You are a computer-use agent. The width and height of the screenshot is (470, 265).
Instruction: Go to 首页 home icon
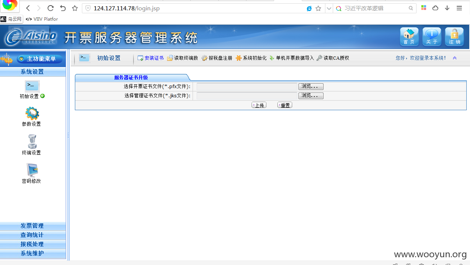click(x=409, y=36)
